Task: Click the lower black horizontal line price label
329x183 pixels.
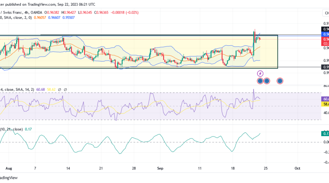Action: pos(325,67)
